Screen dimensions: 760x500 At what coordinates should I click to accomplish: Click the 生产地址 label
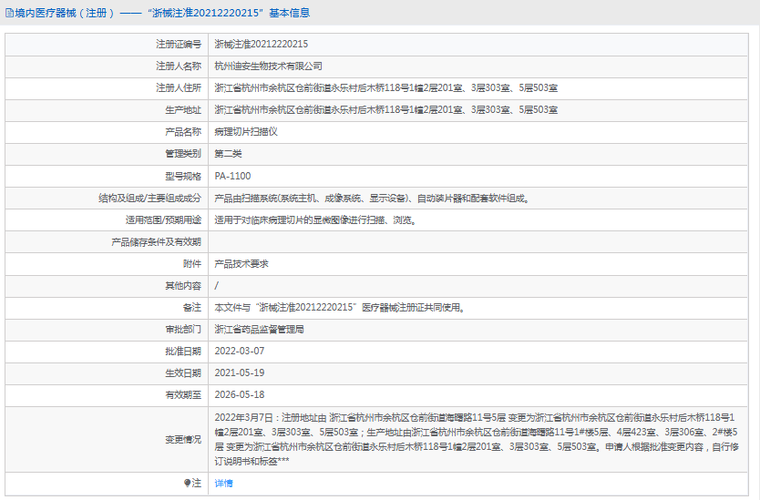183,110
